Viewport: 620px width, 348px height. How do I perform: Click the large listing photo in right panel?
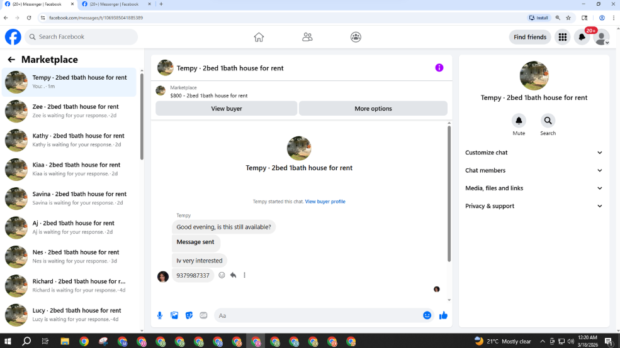[x=534, y=76]
